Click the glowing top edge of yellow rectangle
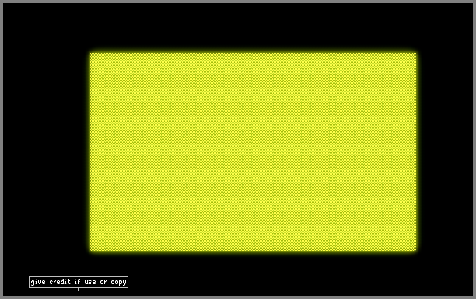This screenshot has width=476, height=299. pos(254,52)
